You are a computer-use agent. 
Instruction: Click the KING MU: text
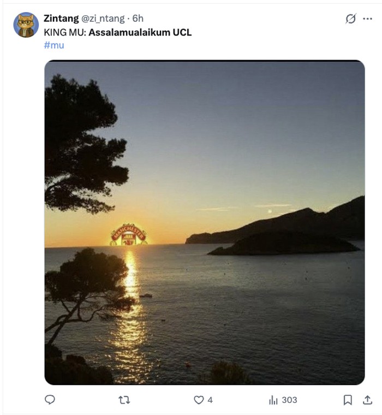65,32
